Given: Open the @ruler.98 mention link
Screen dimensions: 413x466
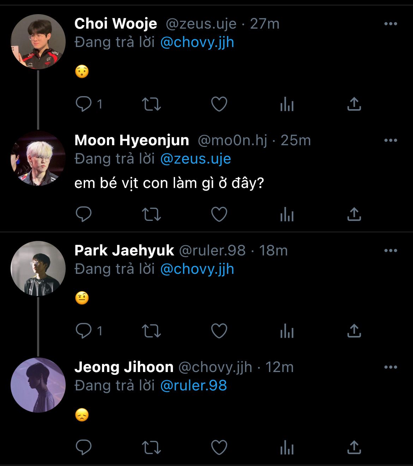Looking at the screenshot, I should (193, 385).
